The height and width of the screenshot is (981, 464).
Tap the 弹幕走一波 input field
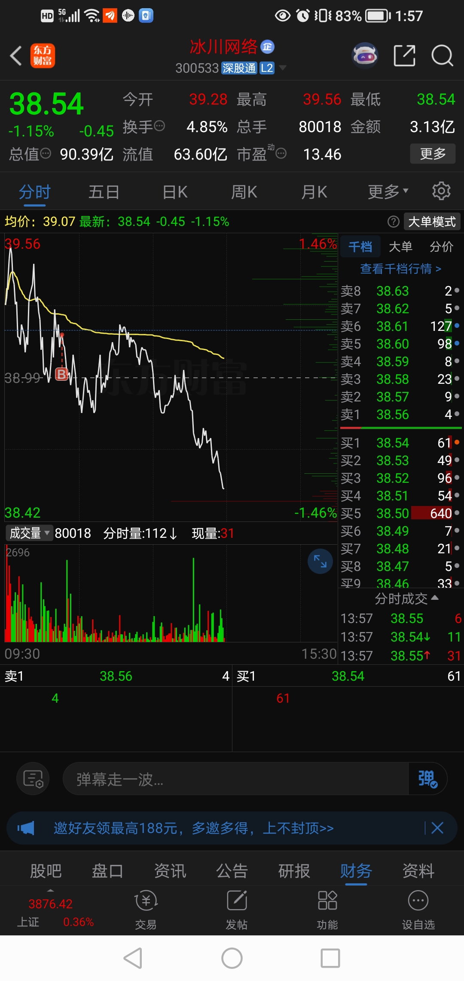click(x=235, y=779)
